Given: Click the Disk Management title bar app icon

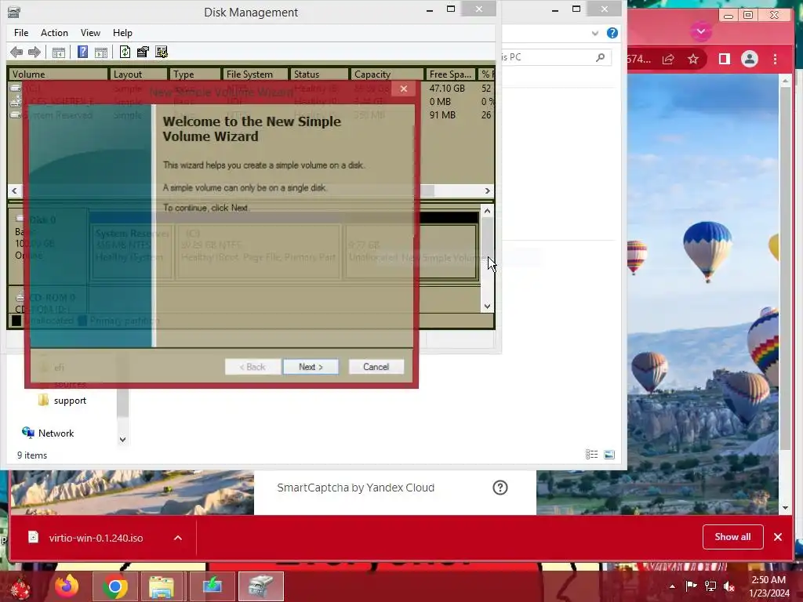Looking at the screenshot, I should (14, 12).
